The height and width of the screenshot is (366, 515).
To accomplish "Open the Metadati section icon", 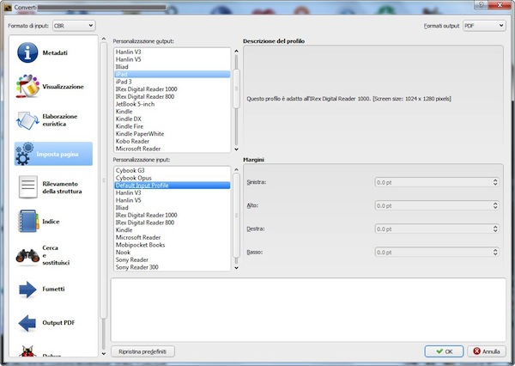I will click(27, 52).
